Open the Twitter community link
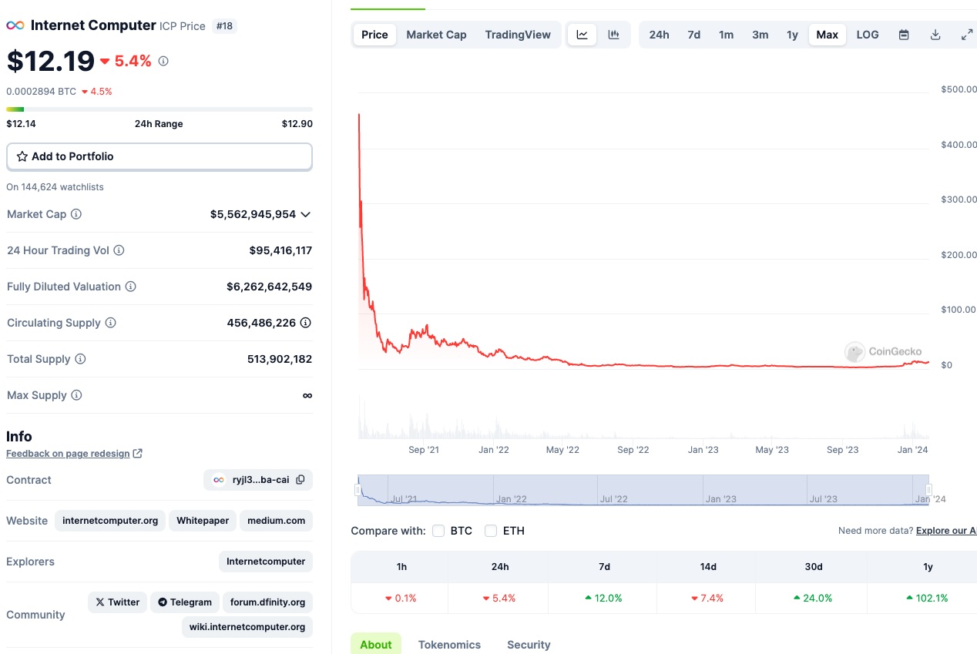Image resolution: width=977 pixels, height=654 pixels. 118,602
